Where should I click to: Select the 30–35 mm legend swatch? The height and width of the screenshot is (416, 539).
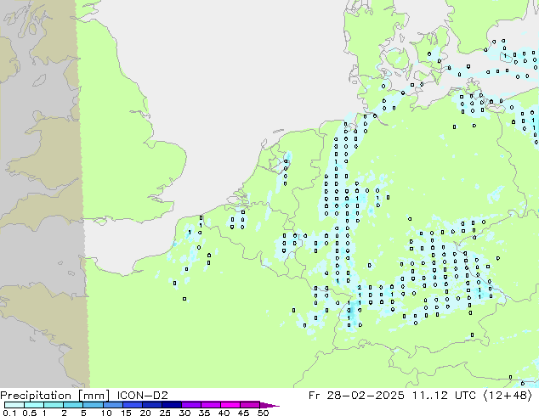coord(191,405)
